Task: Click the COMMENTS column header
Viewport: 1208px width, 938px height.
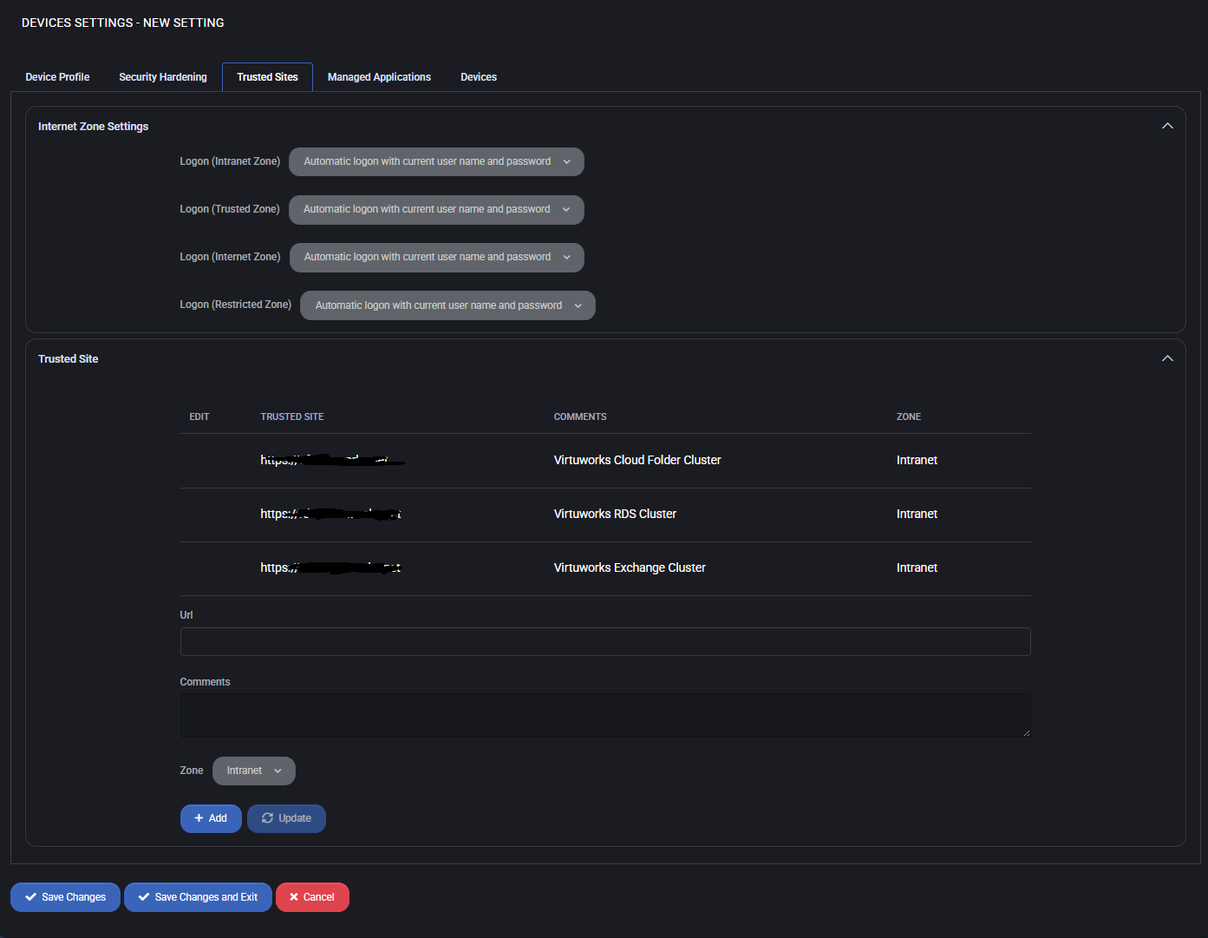Action: pyautogui.click(x=580, y=417)
